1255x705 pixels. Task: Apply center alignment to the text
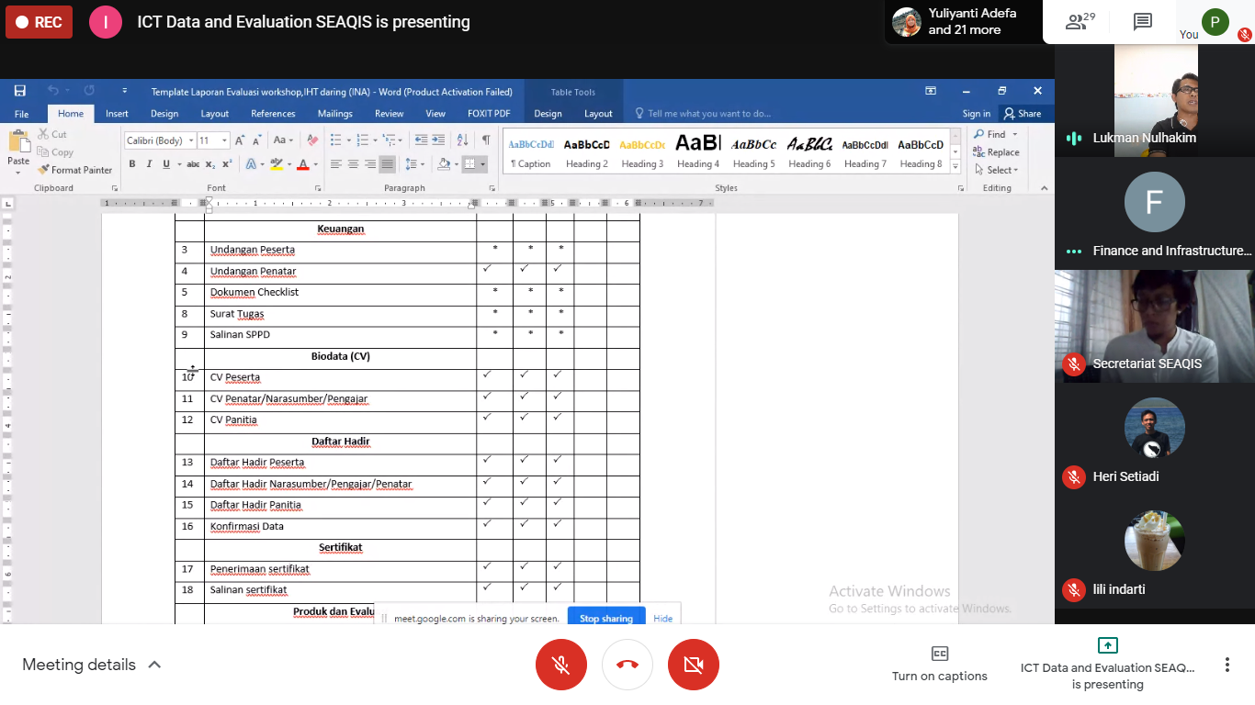tap(353, 164)
